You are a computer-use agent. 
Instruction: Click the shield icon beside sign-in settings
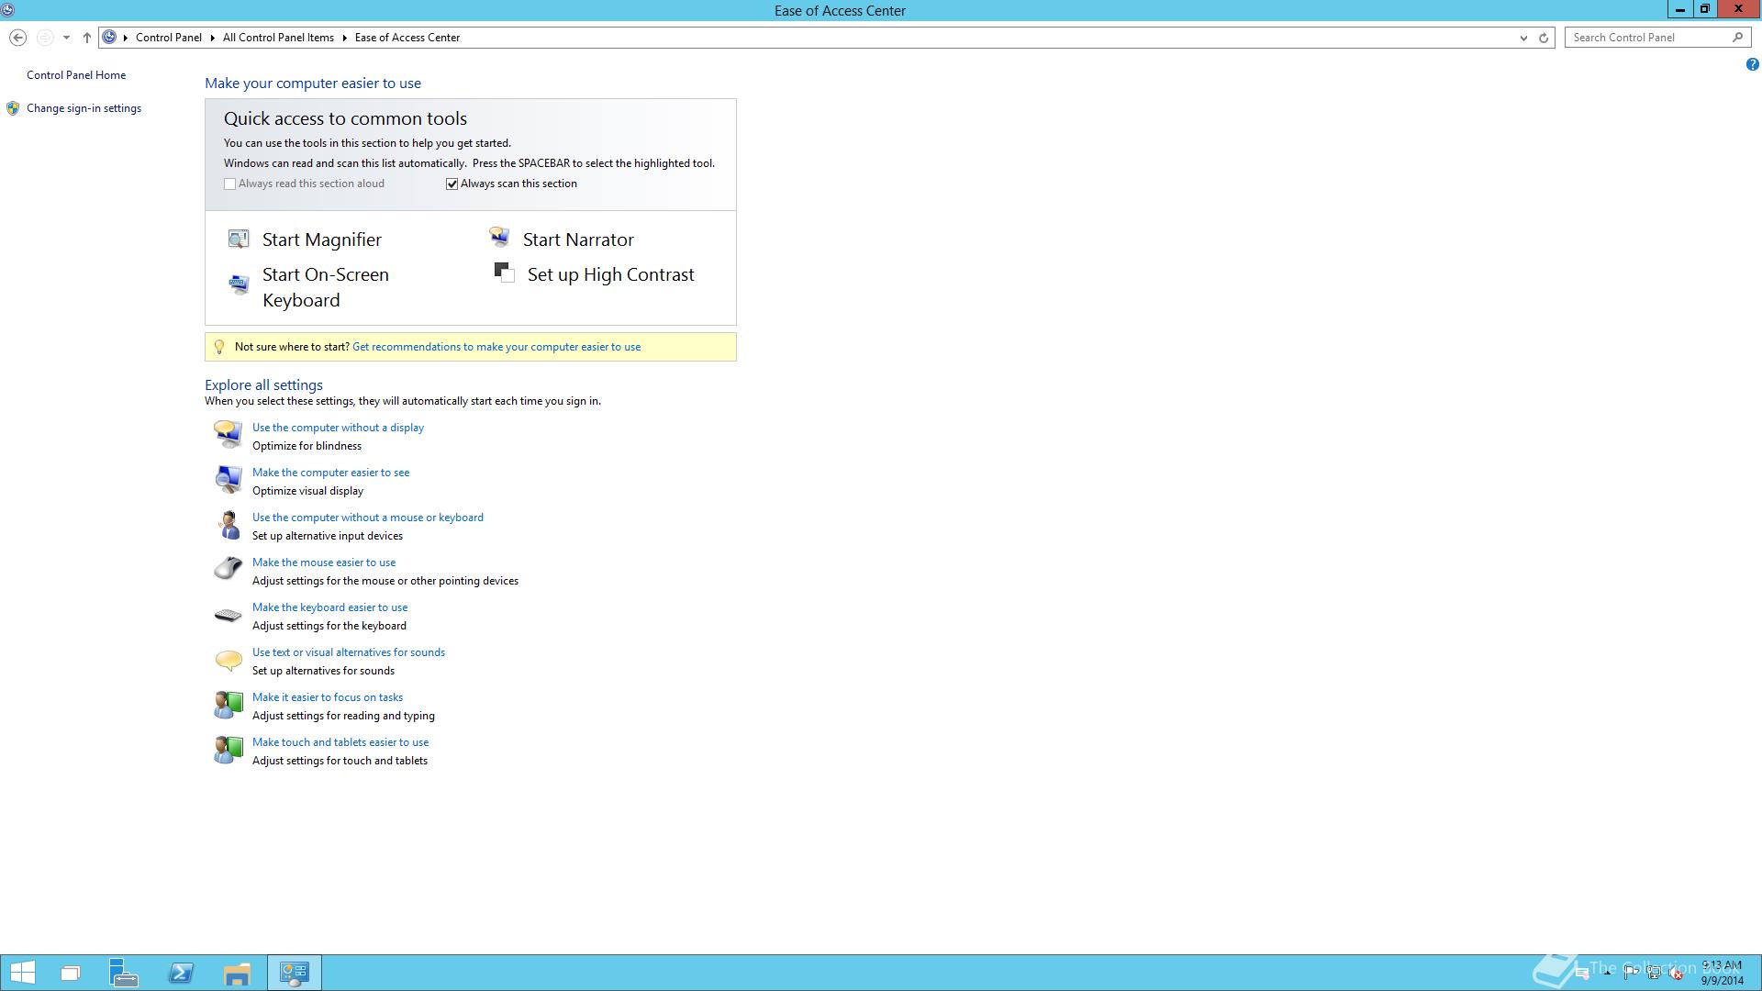13,108
